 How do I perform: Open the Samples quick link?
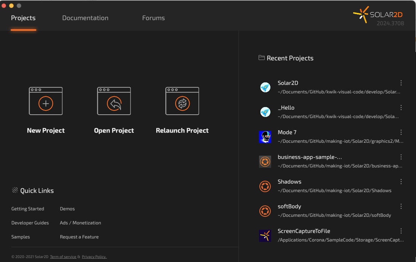coord(20,237)
